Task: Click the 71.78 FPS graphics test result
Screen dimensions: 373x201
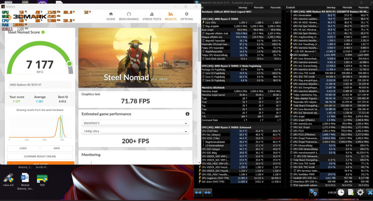Action: click(x=135, y=101)
